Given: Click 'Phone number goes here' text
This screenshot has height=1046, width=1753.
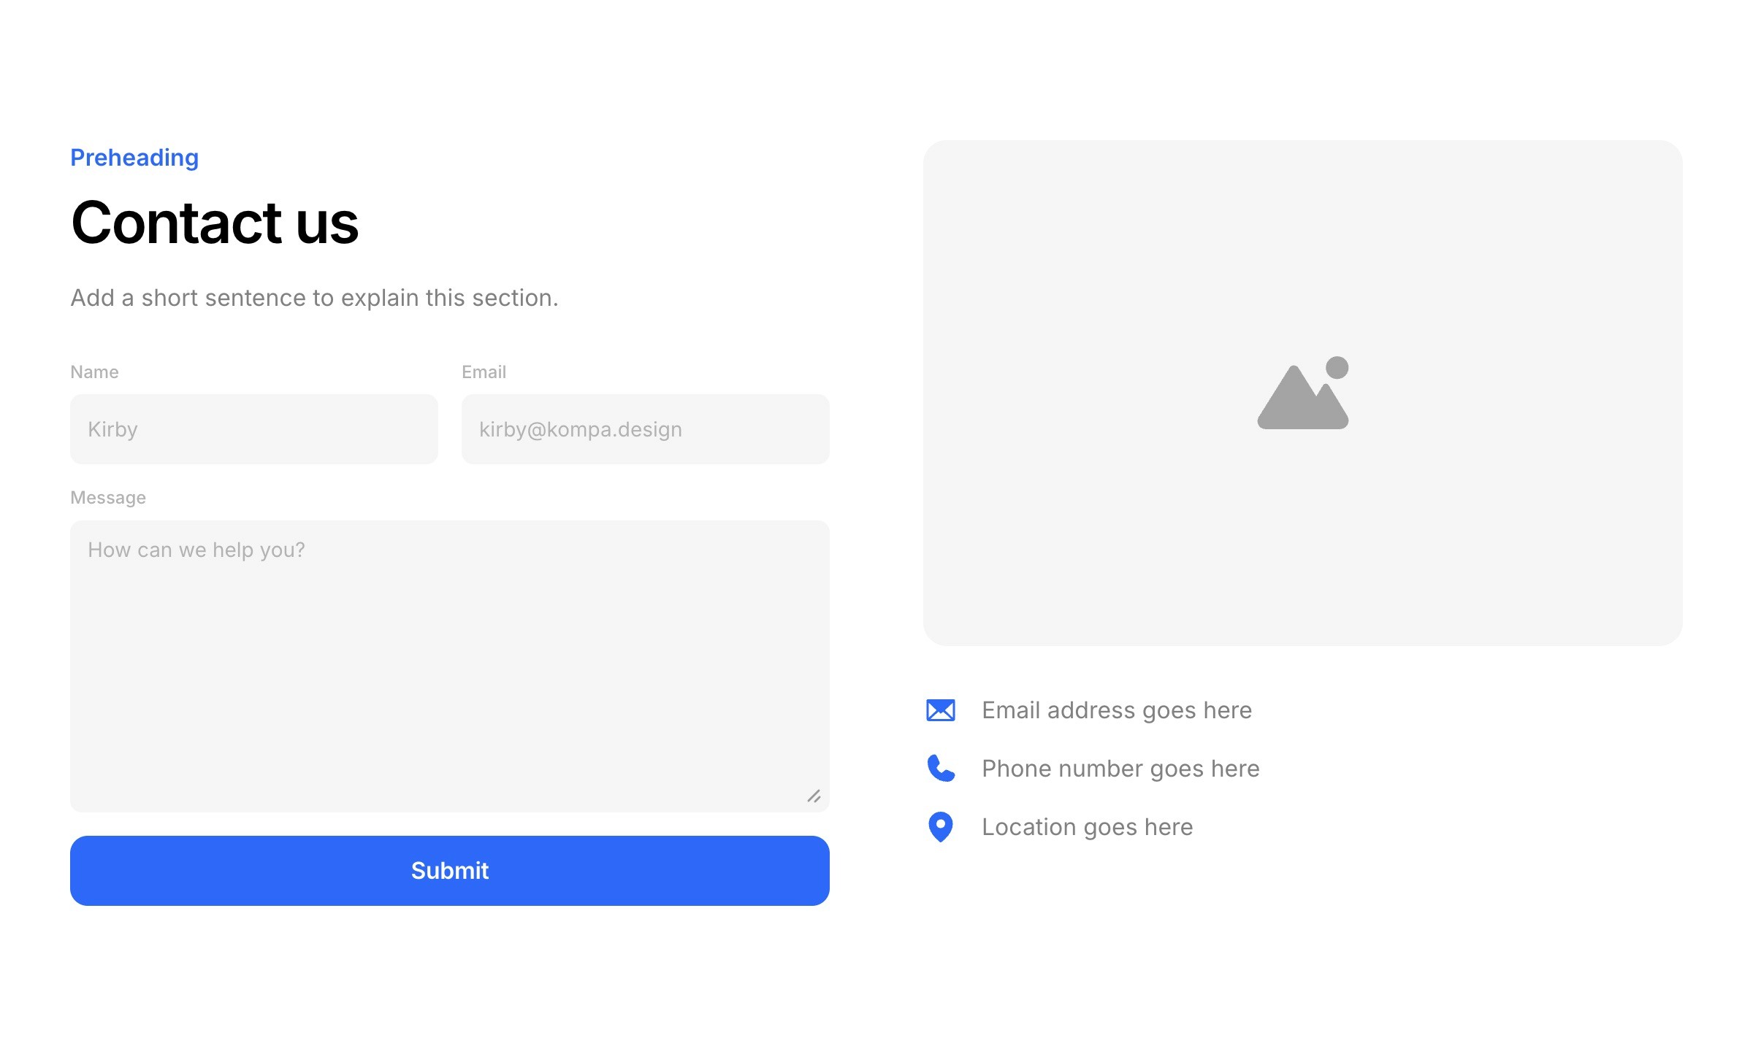Looking at the screenshot, I should 1120,769.
